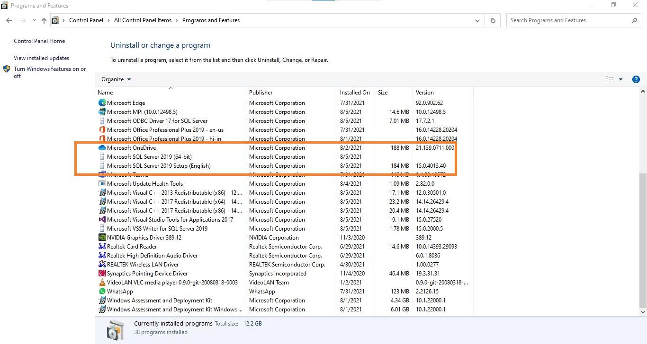Click the Microsoft OneDrive cloud icon
This screenshot has width=647, height=344.
(102, 148)
